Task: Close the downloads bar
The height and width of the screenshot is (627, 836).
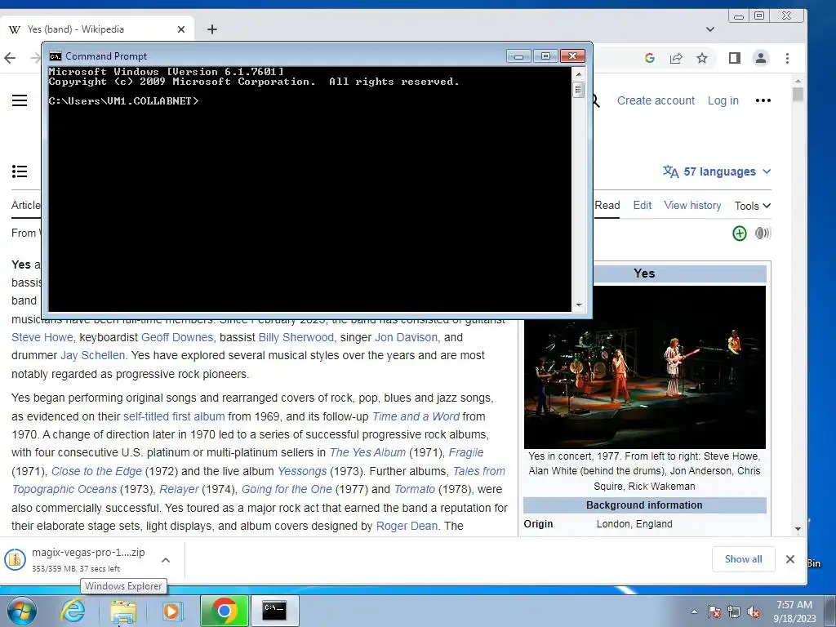Action: coord(790,559)
